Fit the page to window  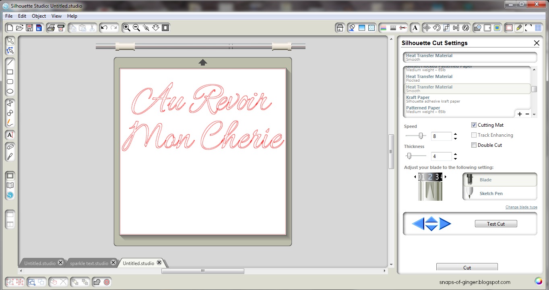coord(165,28)
